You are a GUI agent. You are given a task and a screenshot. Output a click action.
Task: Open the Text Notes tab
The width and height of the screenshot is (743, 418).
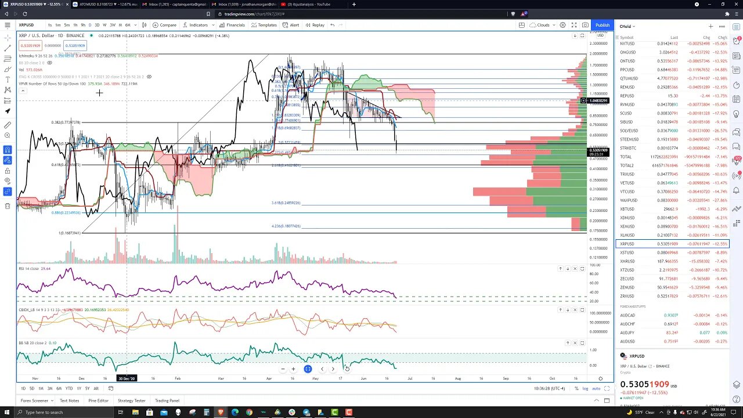point(69,401)
